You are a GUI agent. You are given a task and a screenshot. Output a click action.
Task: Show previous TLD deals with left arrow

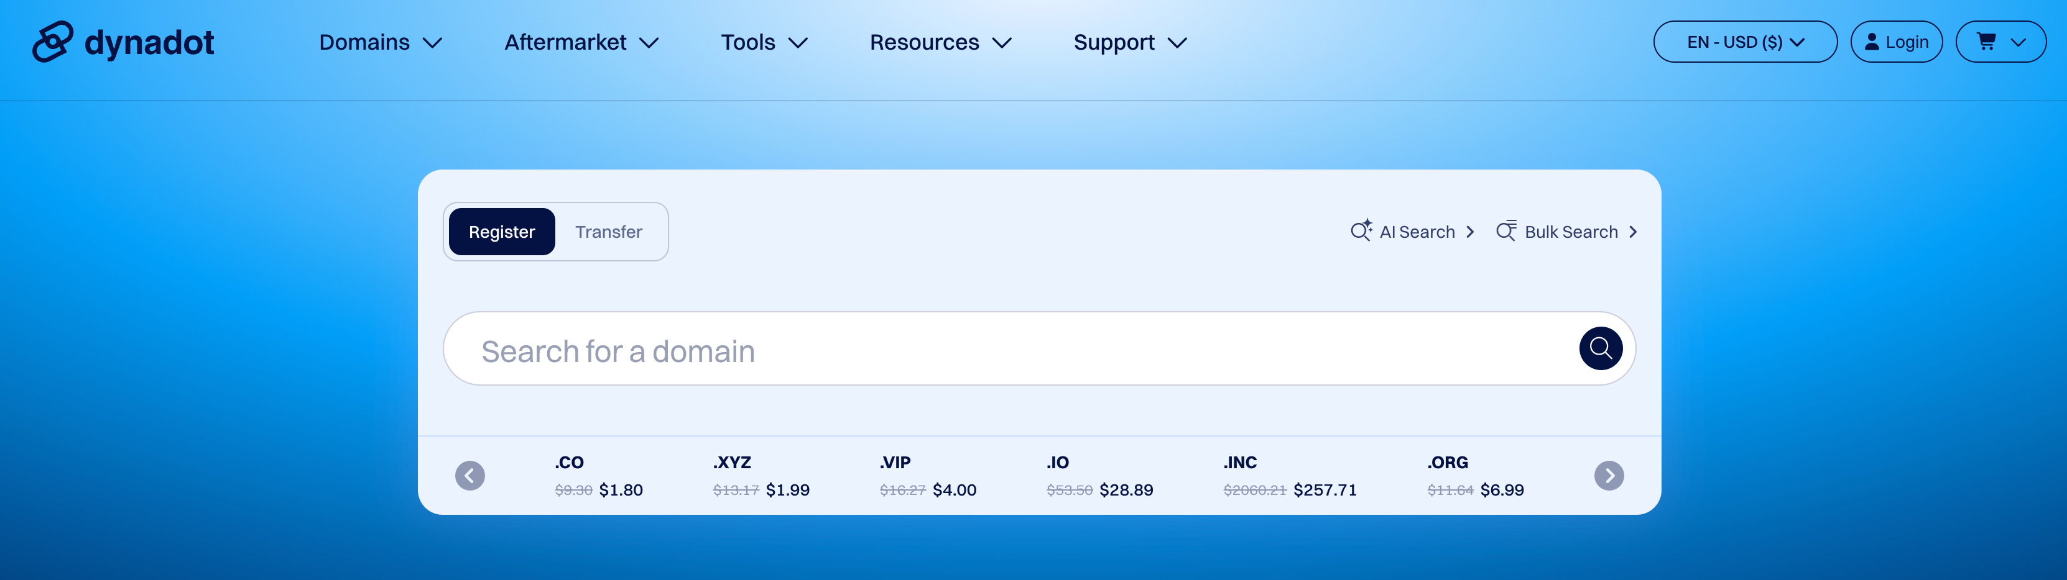469,476
